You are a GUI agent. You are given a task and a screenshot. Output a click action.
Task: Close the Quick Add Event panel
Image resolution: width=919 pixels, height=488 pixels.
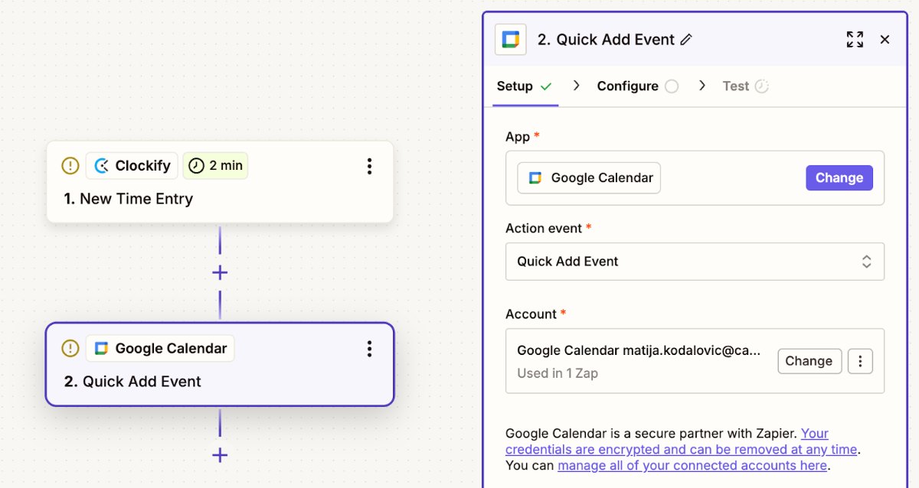(x=885, y=40)
